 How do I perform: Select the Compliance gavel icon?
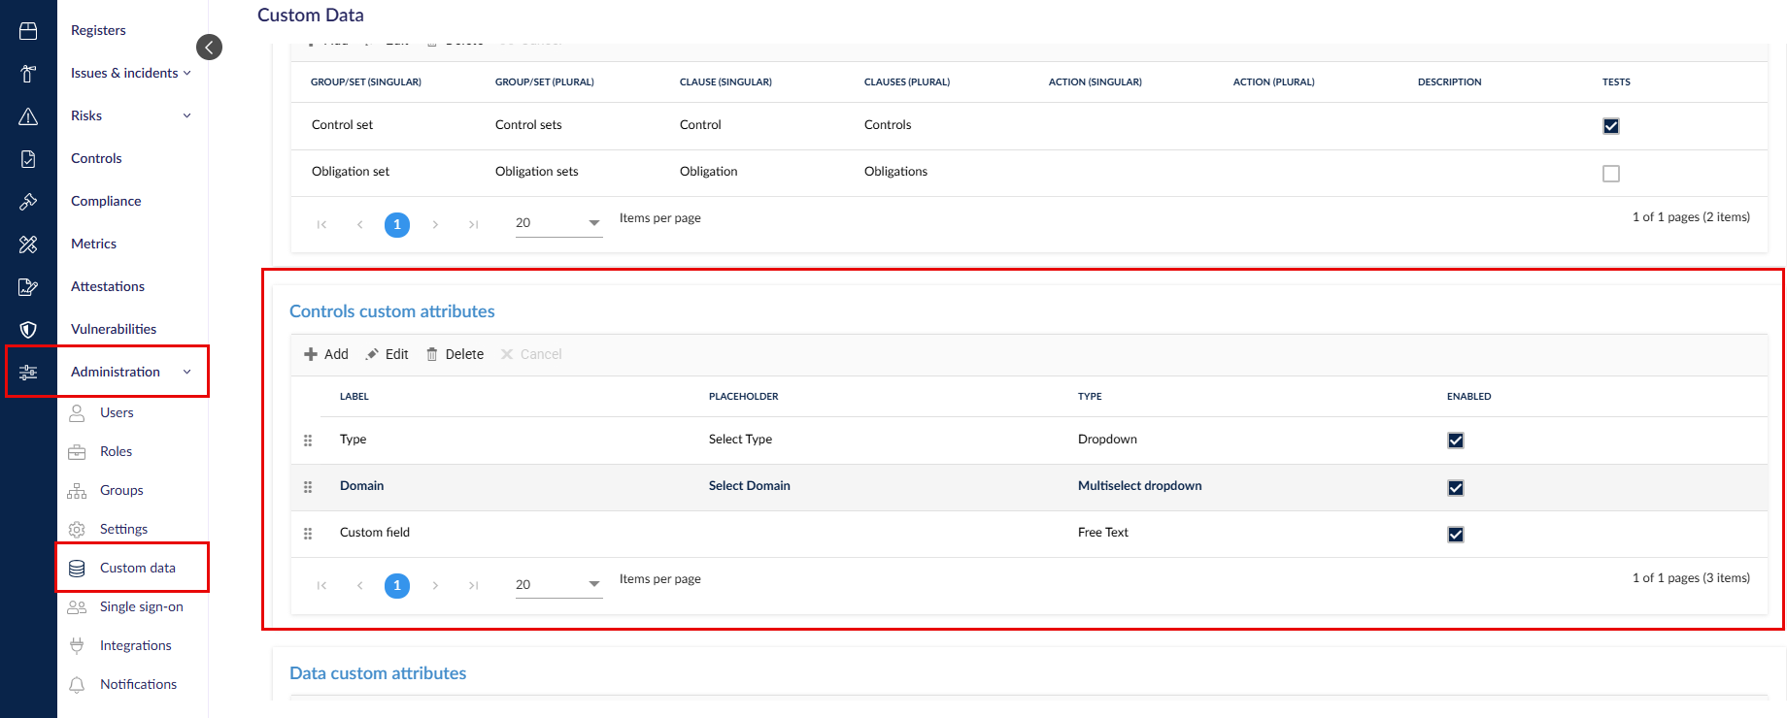click(x=28, y=202)
